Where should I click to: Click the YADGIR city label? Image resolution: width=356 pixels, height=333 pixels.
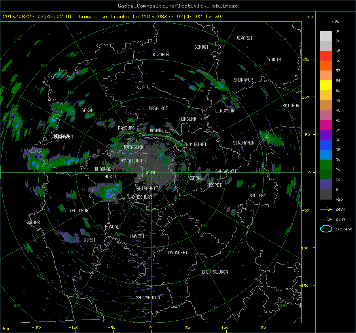tap(274, 60)
